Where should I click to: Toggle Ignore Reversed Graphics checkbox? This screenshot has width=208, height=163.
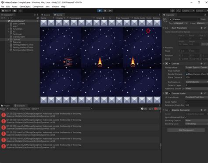[x=186, y=117]
